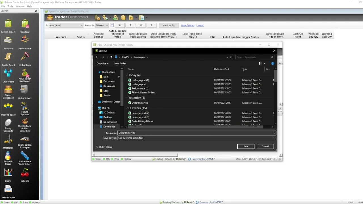
Task: Open the view options dropdown arrow
Action: [265, 63]
